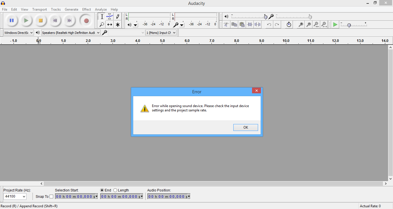The height and width of the screenshot is (209, 393).
Task: Click Play-at-Speed green arrow
Action: click(x=335, y=24)
